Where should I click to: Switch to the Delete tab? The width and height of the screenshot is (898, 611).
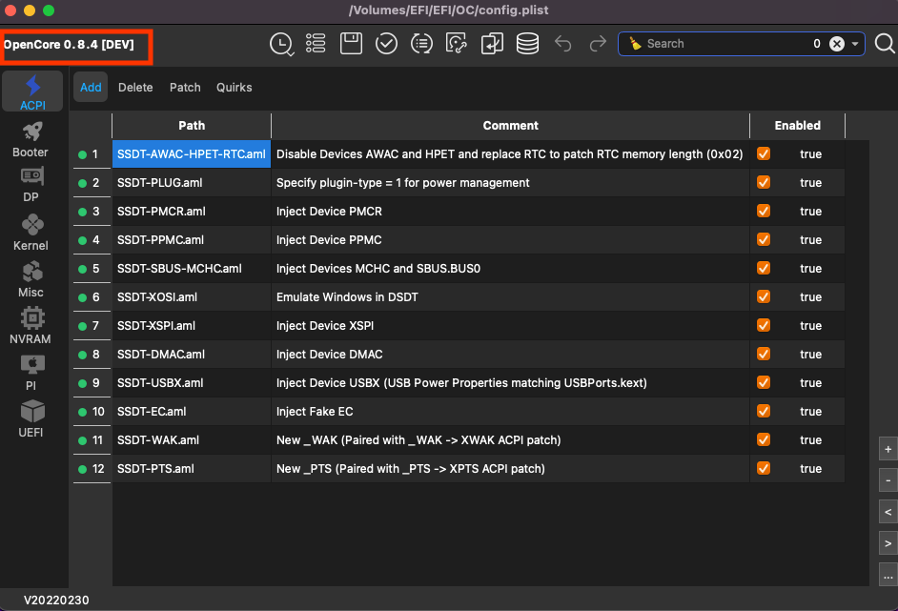pos(135,88)
